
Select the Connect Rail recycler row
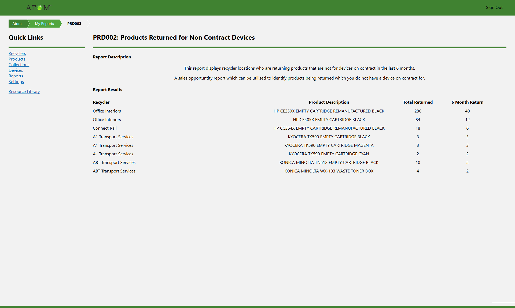[105, 128]
